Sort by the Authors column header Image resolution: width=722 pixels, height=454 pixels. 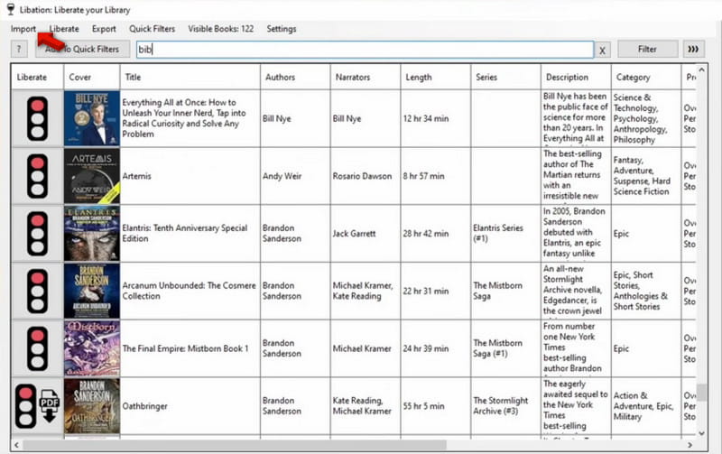pyautogui.click(x=295, y=77)
